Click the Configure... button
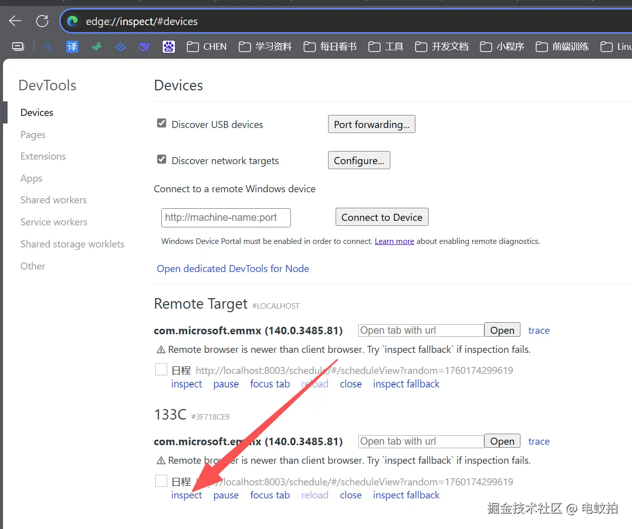Viewport: 632px width, 529px height. (359, 161)
